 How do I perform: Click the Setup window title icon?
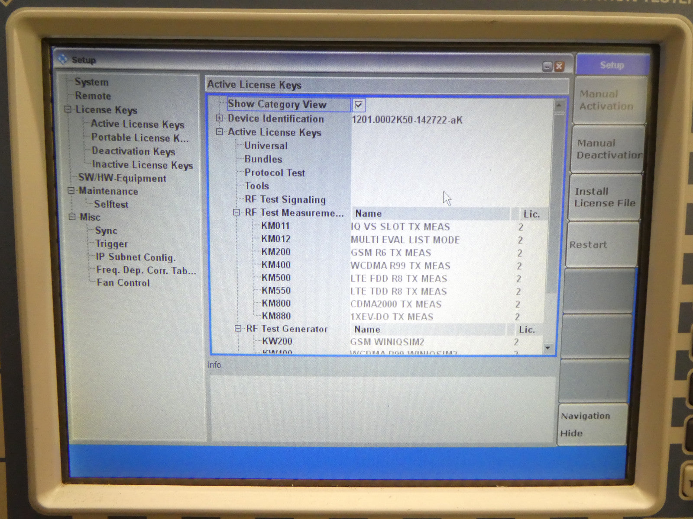click(63, 59)
